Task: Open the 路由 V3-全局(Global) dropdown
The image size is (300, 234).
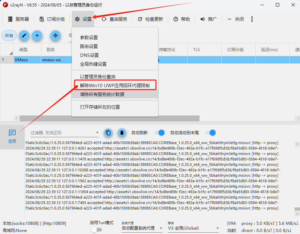Action: pyautogui.click(x=193, y=228)
